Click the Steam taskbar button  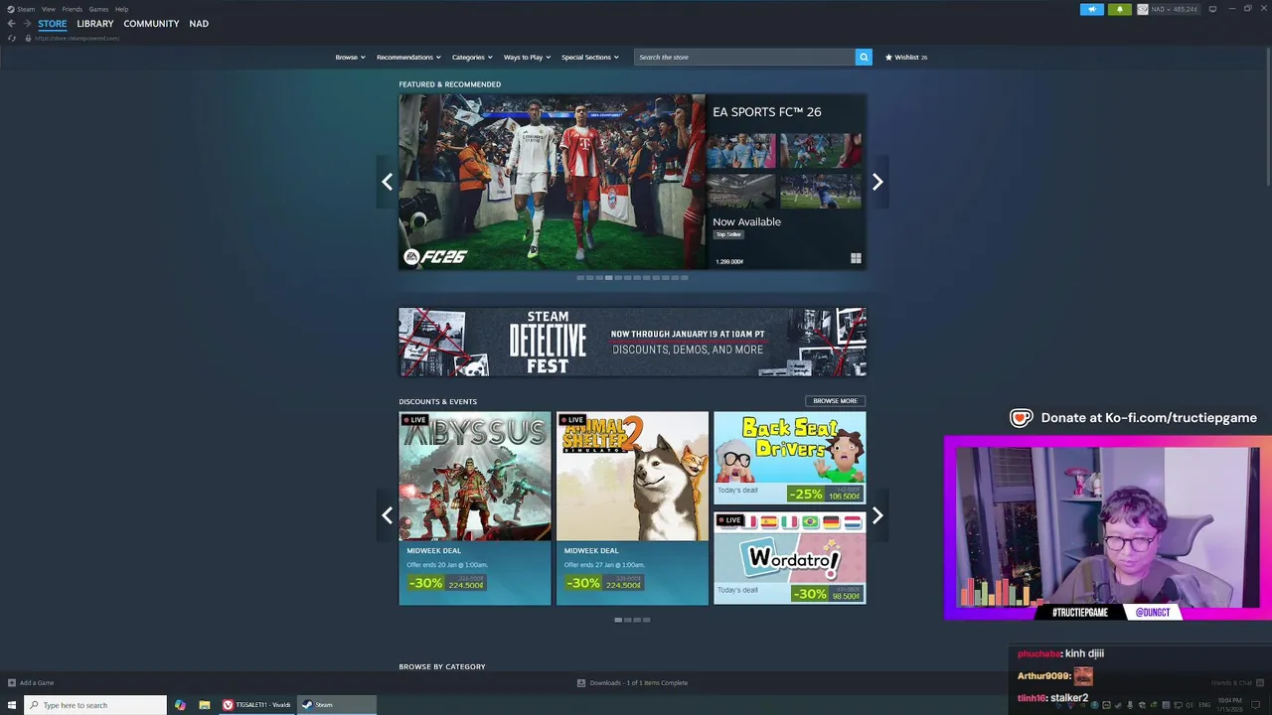coord(337,705)
